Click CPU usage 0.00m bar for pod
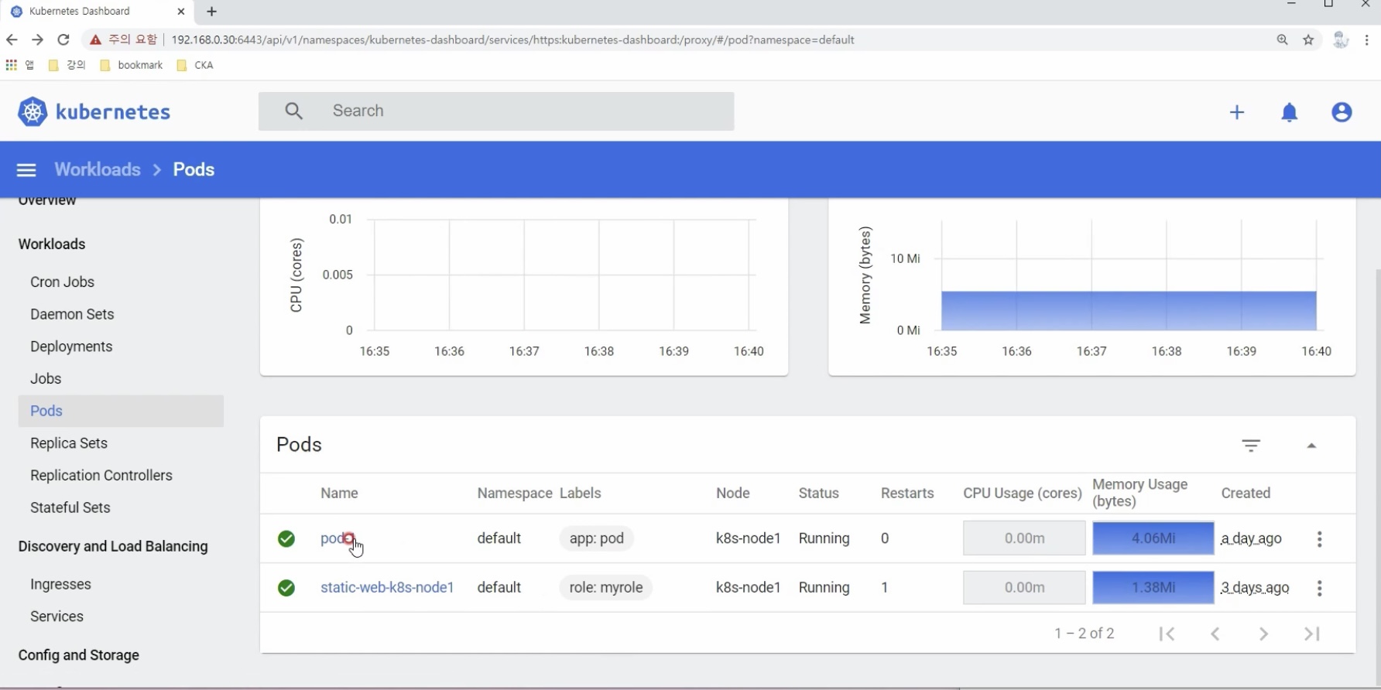The height and width of the screenshot is (690, 1381). click(1024, 538)
